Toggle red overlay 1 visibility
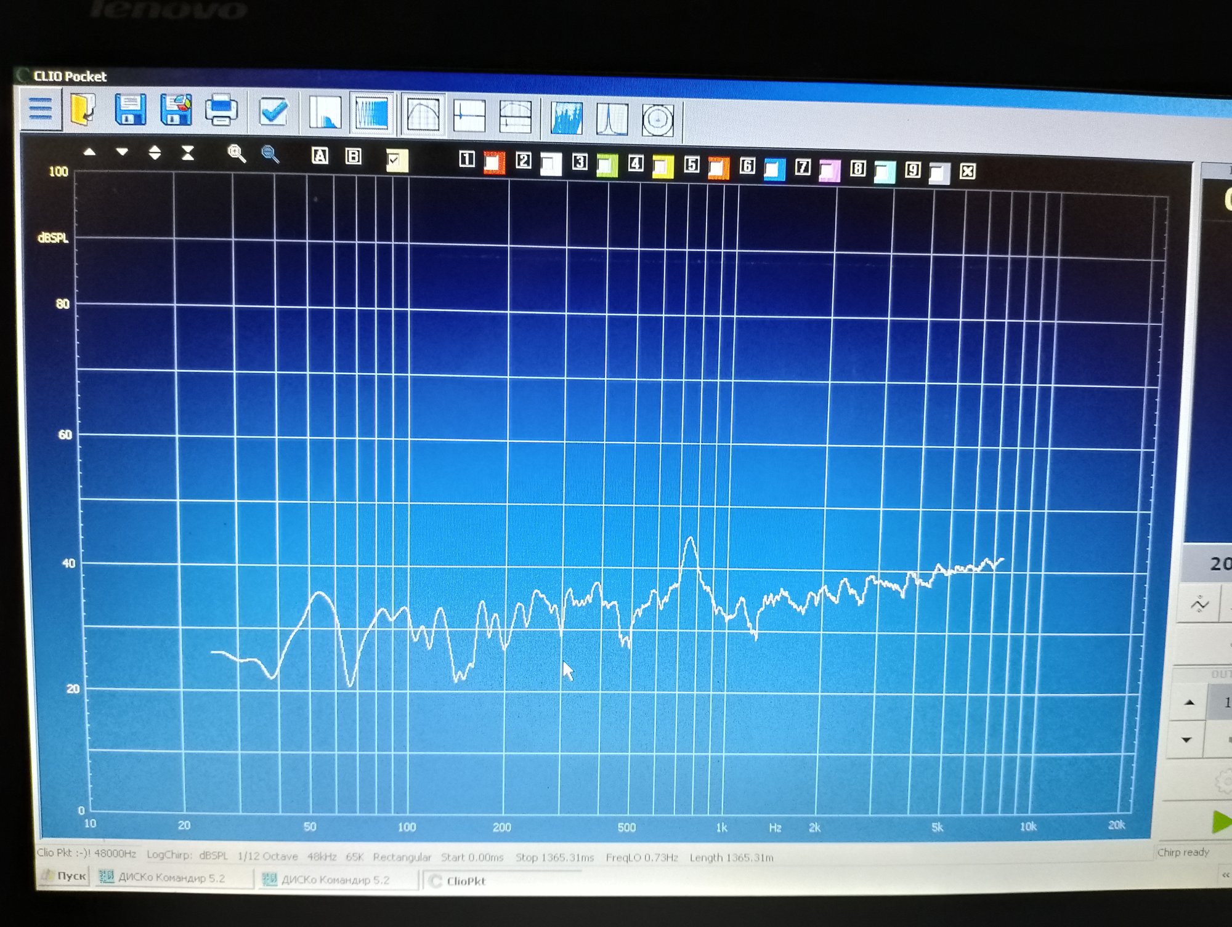 point(494,163)
